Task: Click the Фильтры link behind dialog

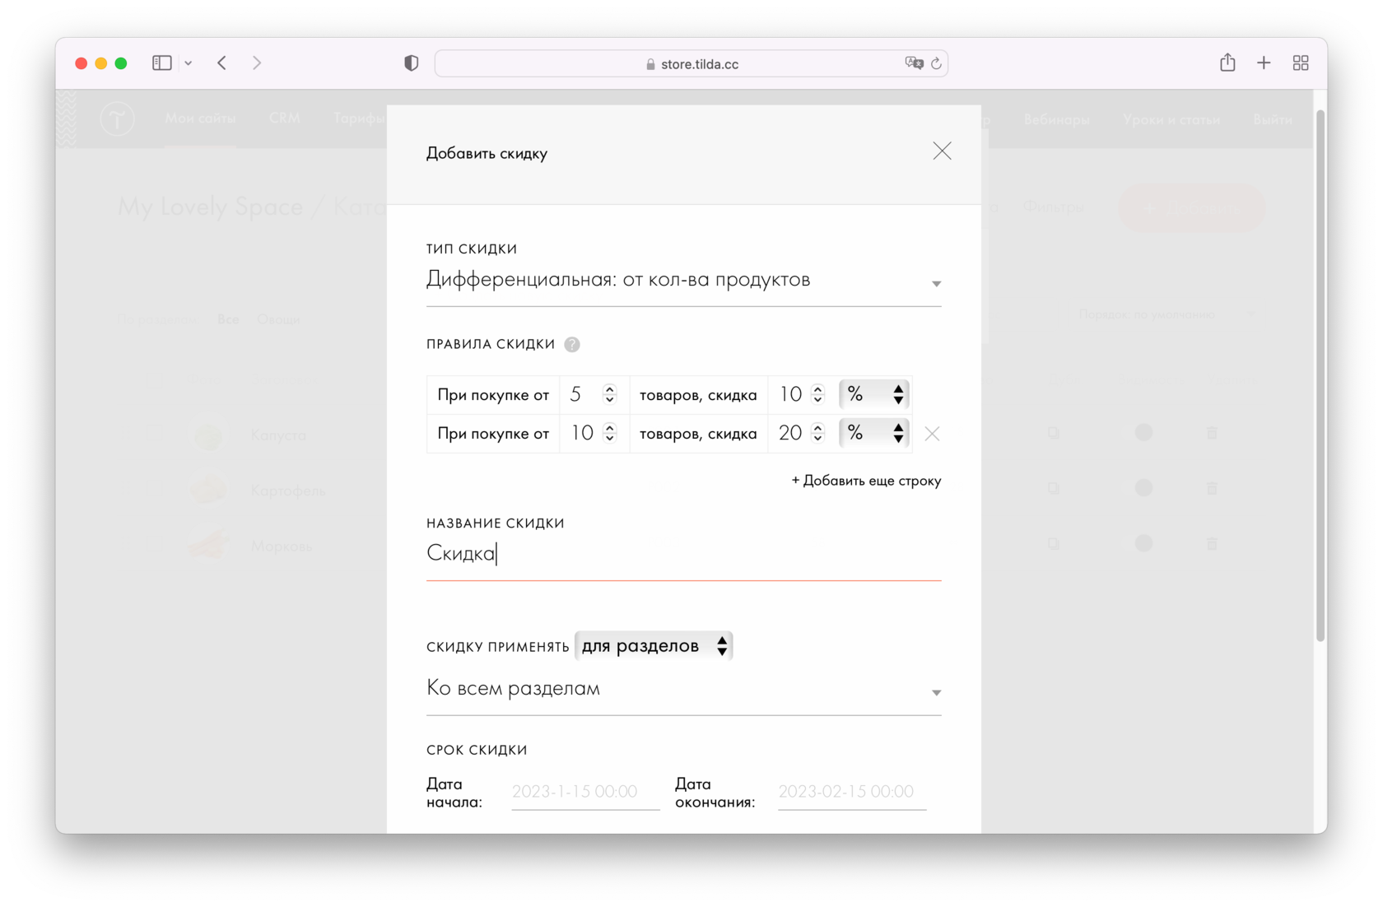Action: 1054,207
